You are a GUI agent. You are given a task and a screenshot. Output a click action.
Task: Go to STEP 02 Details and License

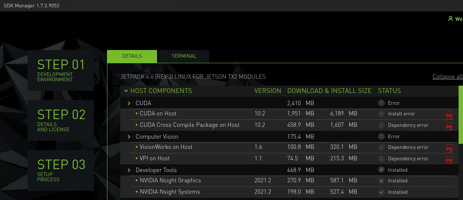61,120
